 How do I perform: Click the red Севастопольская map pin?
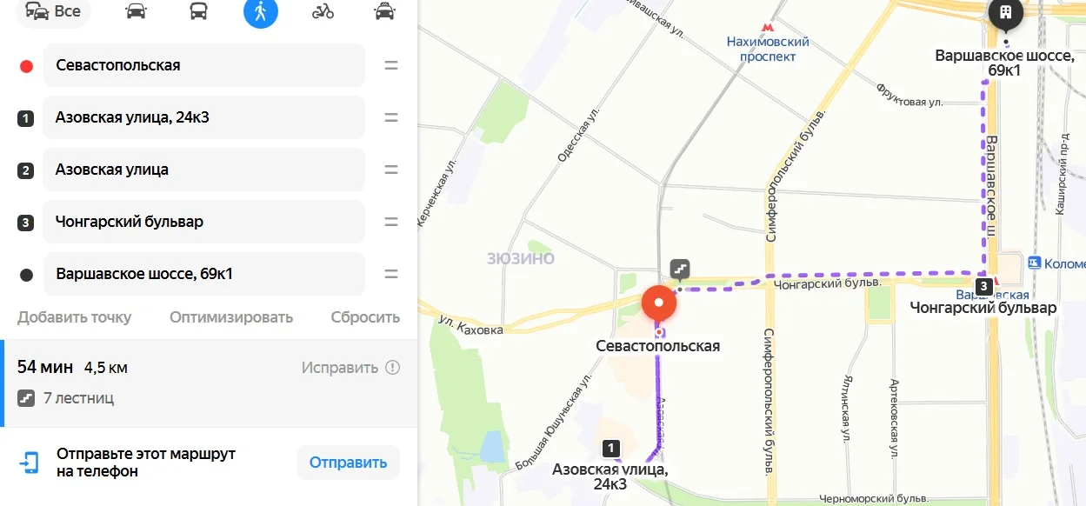pos(659,306)
